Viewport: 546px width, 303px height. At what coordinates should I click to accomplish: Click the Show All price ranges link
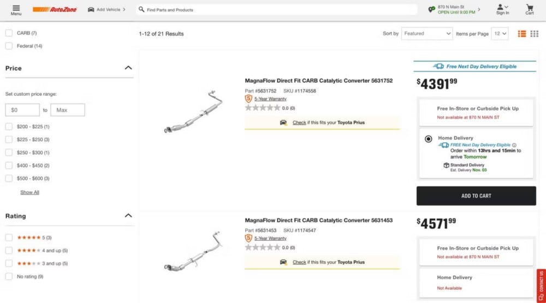(x=29, y=192)
